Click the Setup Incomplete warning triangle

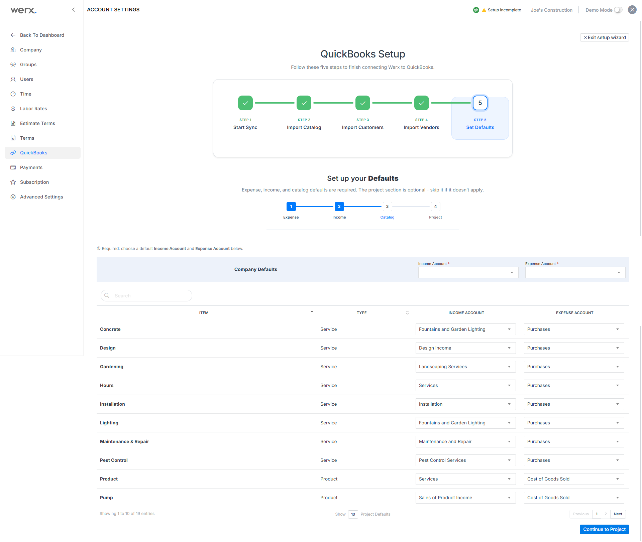pos(484,10)
